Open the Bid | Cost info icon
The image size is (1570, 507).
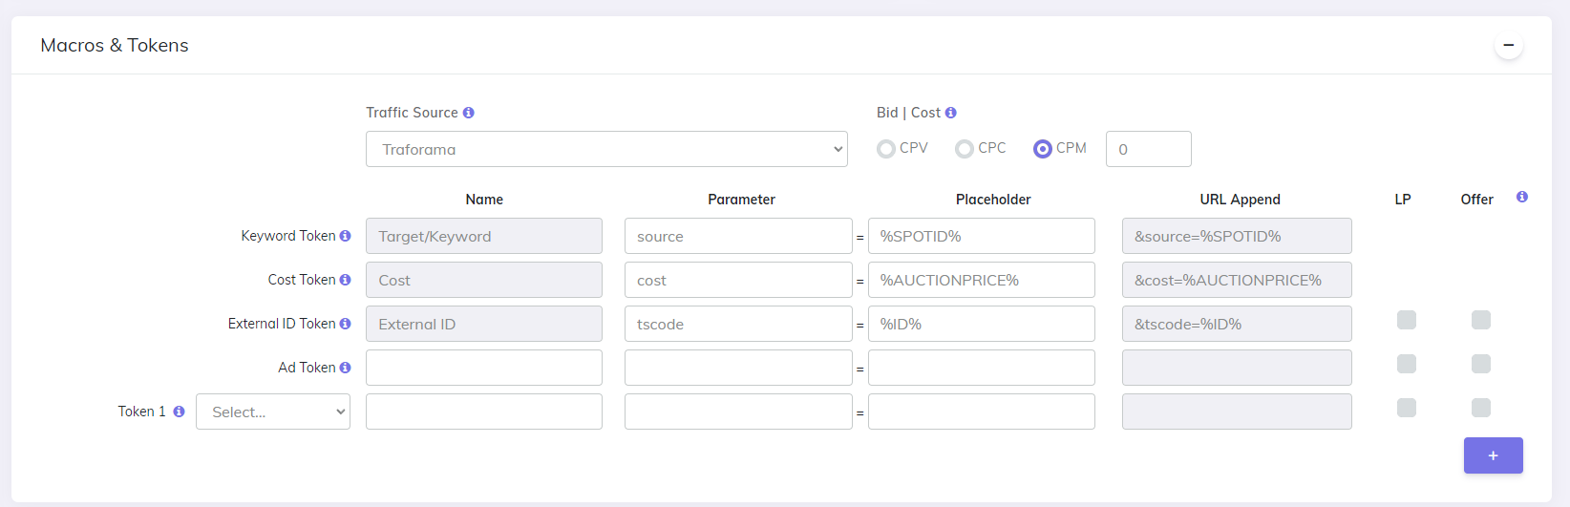950,113
